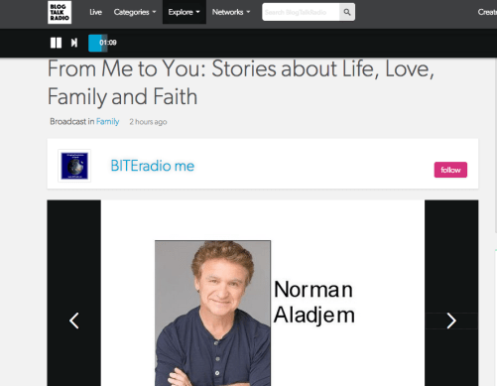This screenshot has height=386, width=497.
Task: Click the Norman Aladjem photo
Action: point(212,314)
